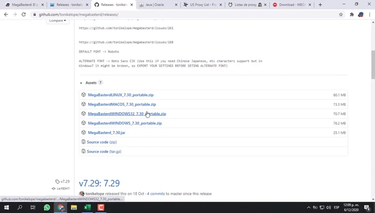Screen dimensions: 375x213
Task: Open the 4 commits link
Action: coord(156,194)
